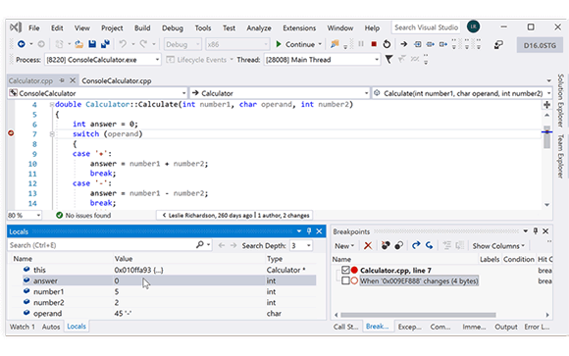Pin the Locals window
Viewport: 569px width, 356px height.
[x=309, y=231]
